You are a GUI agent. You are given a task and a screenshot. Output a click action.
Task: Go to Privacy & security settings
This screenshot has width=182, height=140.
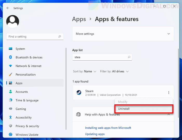pyautogui.click(x=27, y=126)
